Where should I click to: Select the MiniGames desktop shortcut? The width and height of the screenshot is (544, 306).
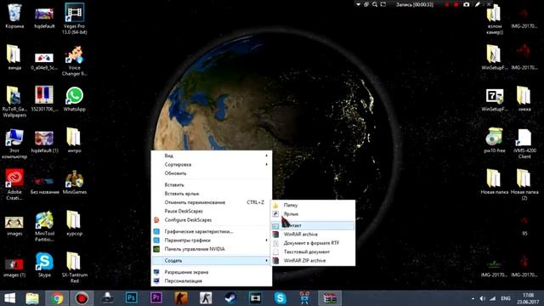point(74,183)
